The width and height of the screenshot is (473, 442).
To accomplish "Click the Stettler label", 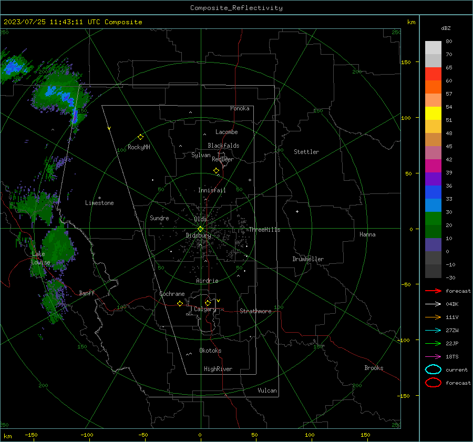I will pos(306,152).
